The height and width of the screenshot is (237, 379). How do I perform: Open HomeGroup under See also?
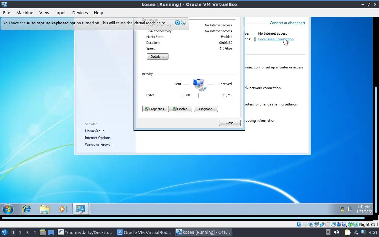point(95,131)
